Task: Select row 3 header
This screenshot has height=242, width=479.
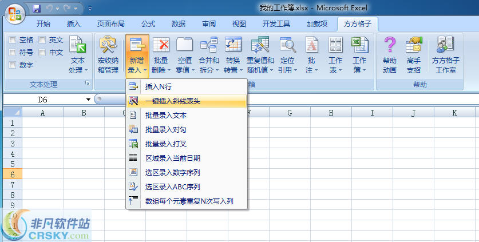Action: 13,143
